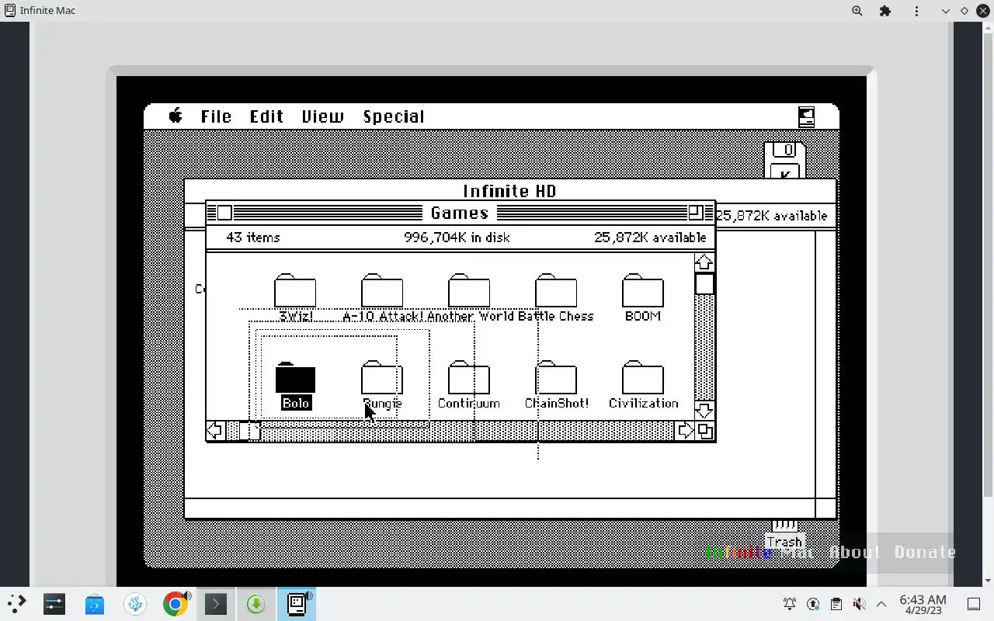
Task: Select the A-10 Attack! folder
Action: (x=382, y=298)
